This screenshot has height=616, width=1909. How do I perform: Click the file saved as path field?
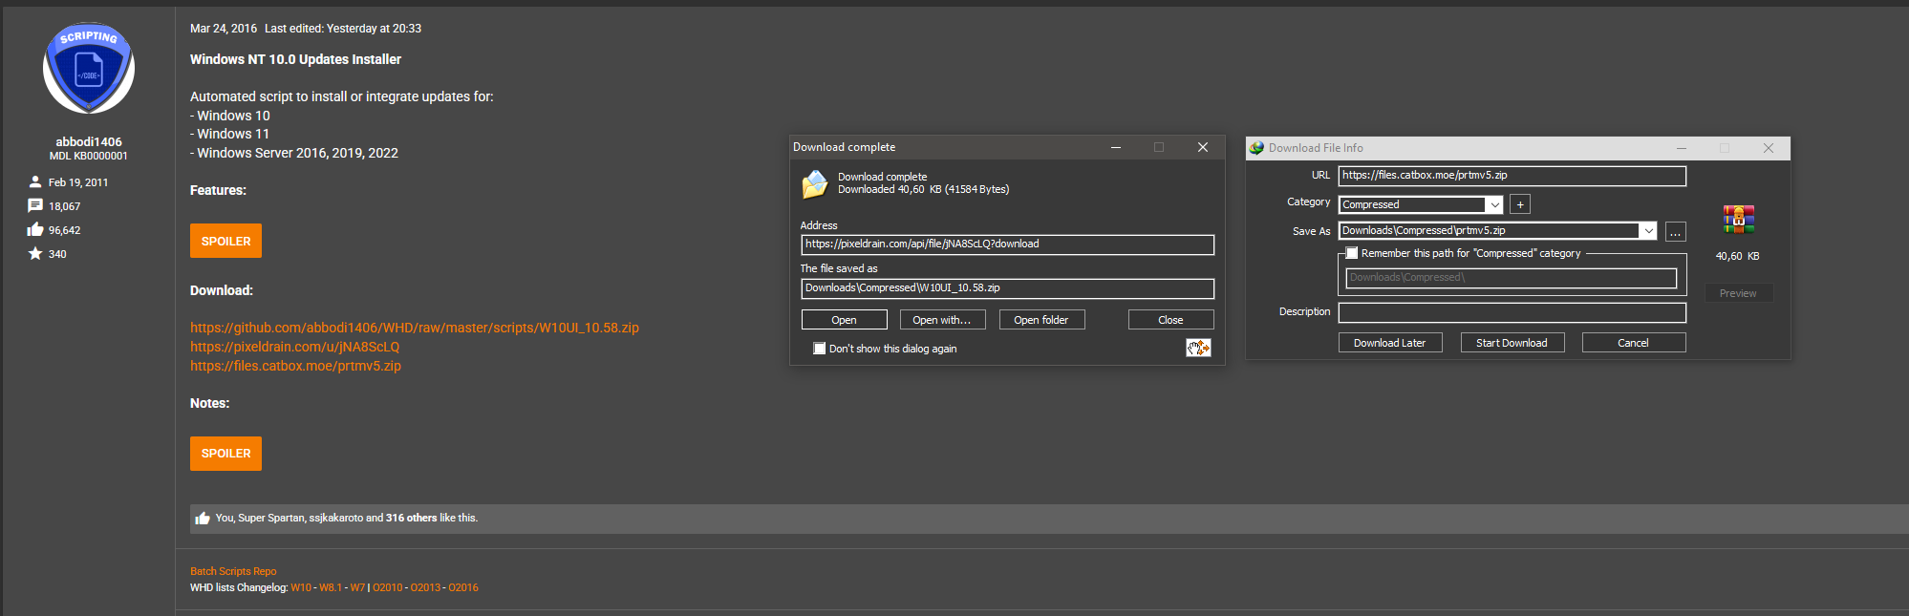tap(1008, 288)
